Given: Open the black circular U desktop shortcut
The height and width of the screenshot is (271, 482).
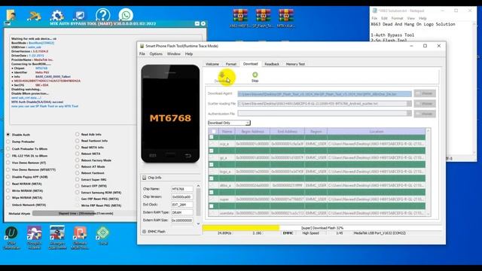Looking at the screenshot, I should click(11, 233).
